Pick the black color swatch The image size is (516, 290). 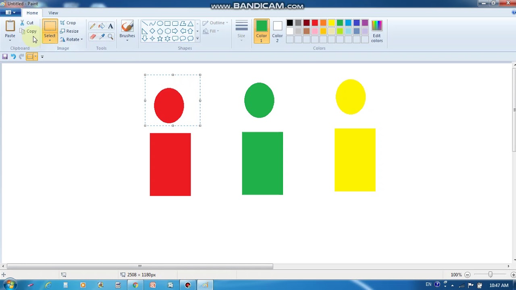[x=290, y=23]
